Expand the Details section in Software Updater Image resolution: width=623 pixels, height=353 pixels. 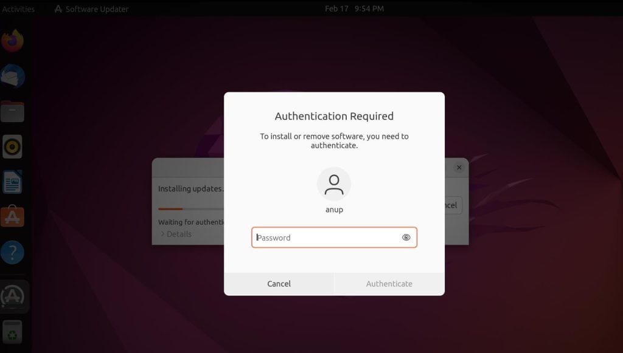(x=176, y=234)
